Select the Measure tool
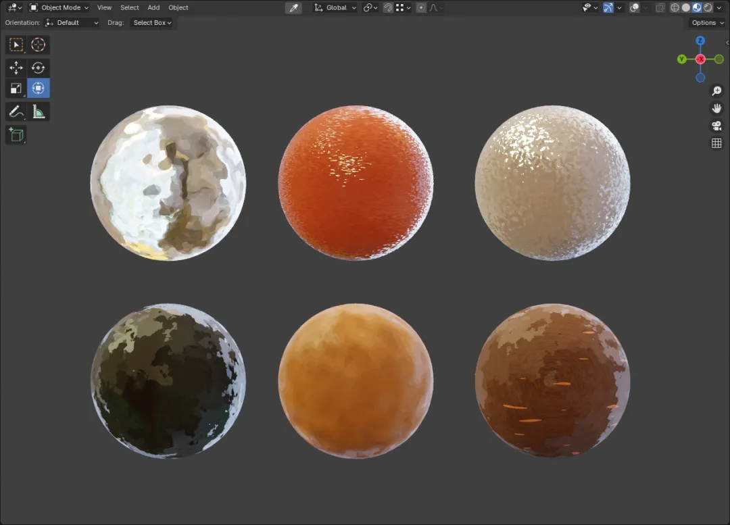Viewport: 730px width, 525px height. coord(38,111)
